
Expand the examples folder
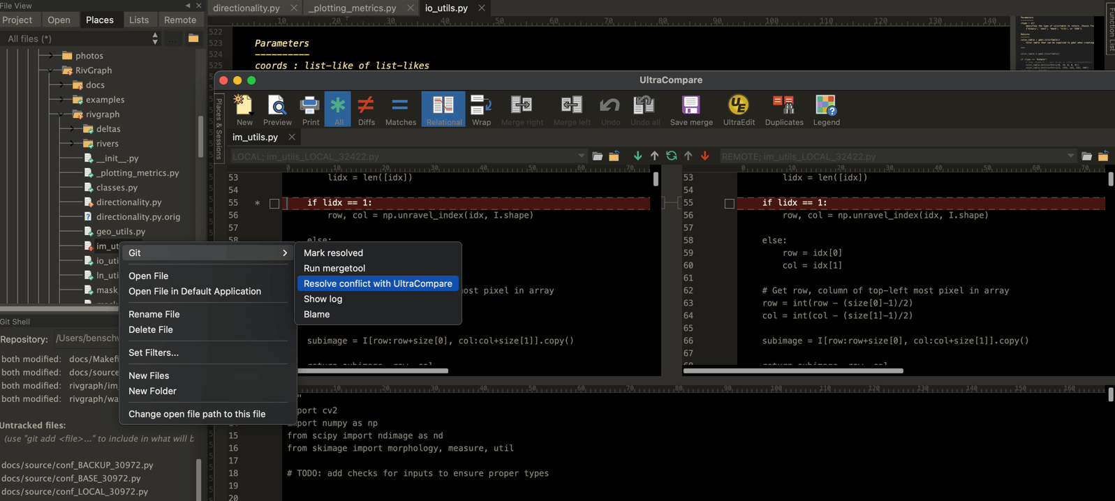click(61, 99)
